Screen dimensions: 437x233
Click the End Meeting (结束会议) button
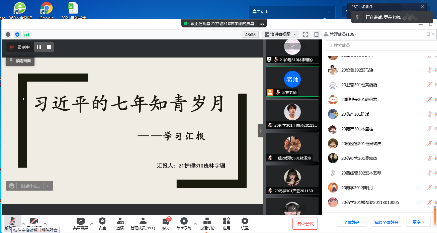(x=305, y=224)
